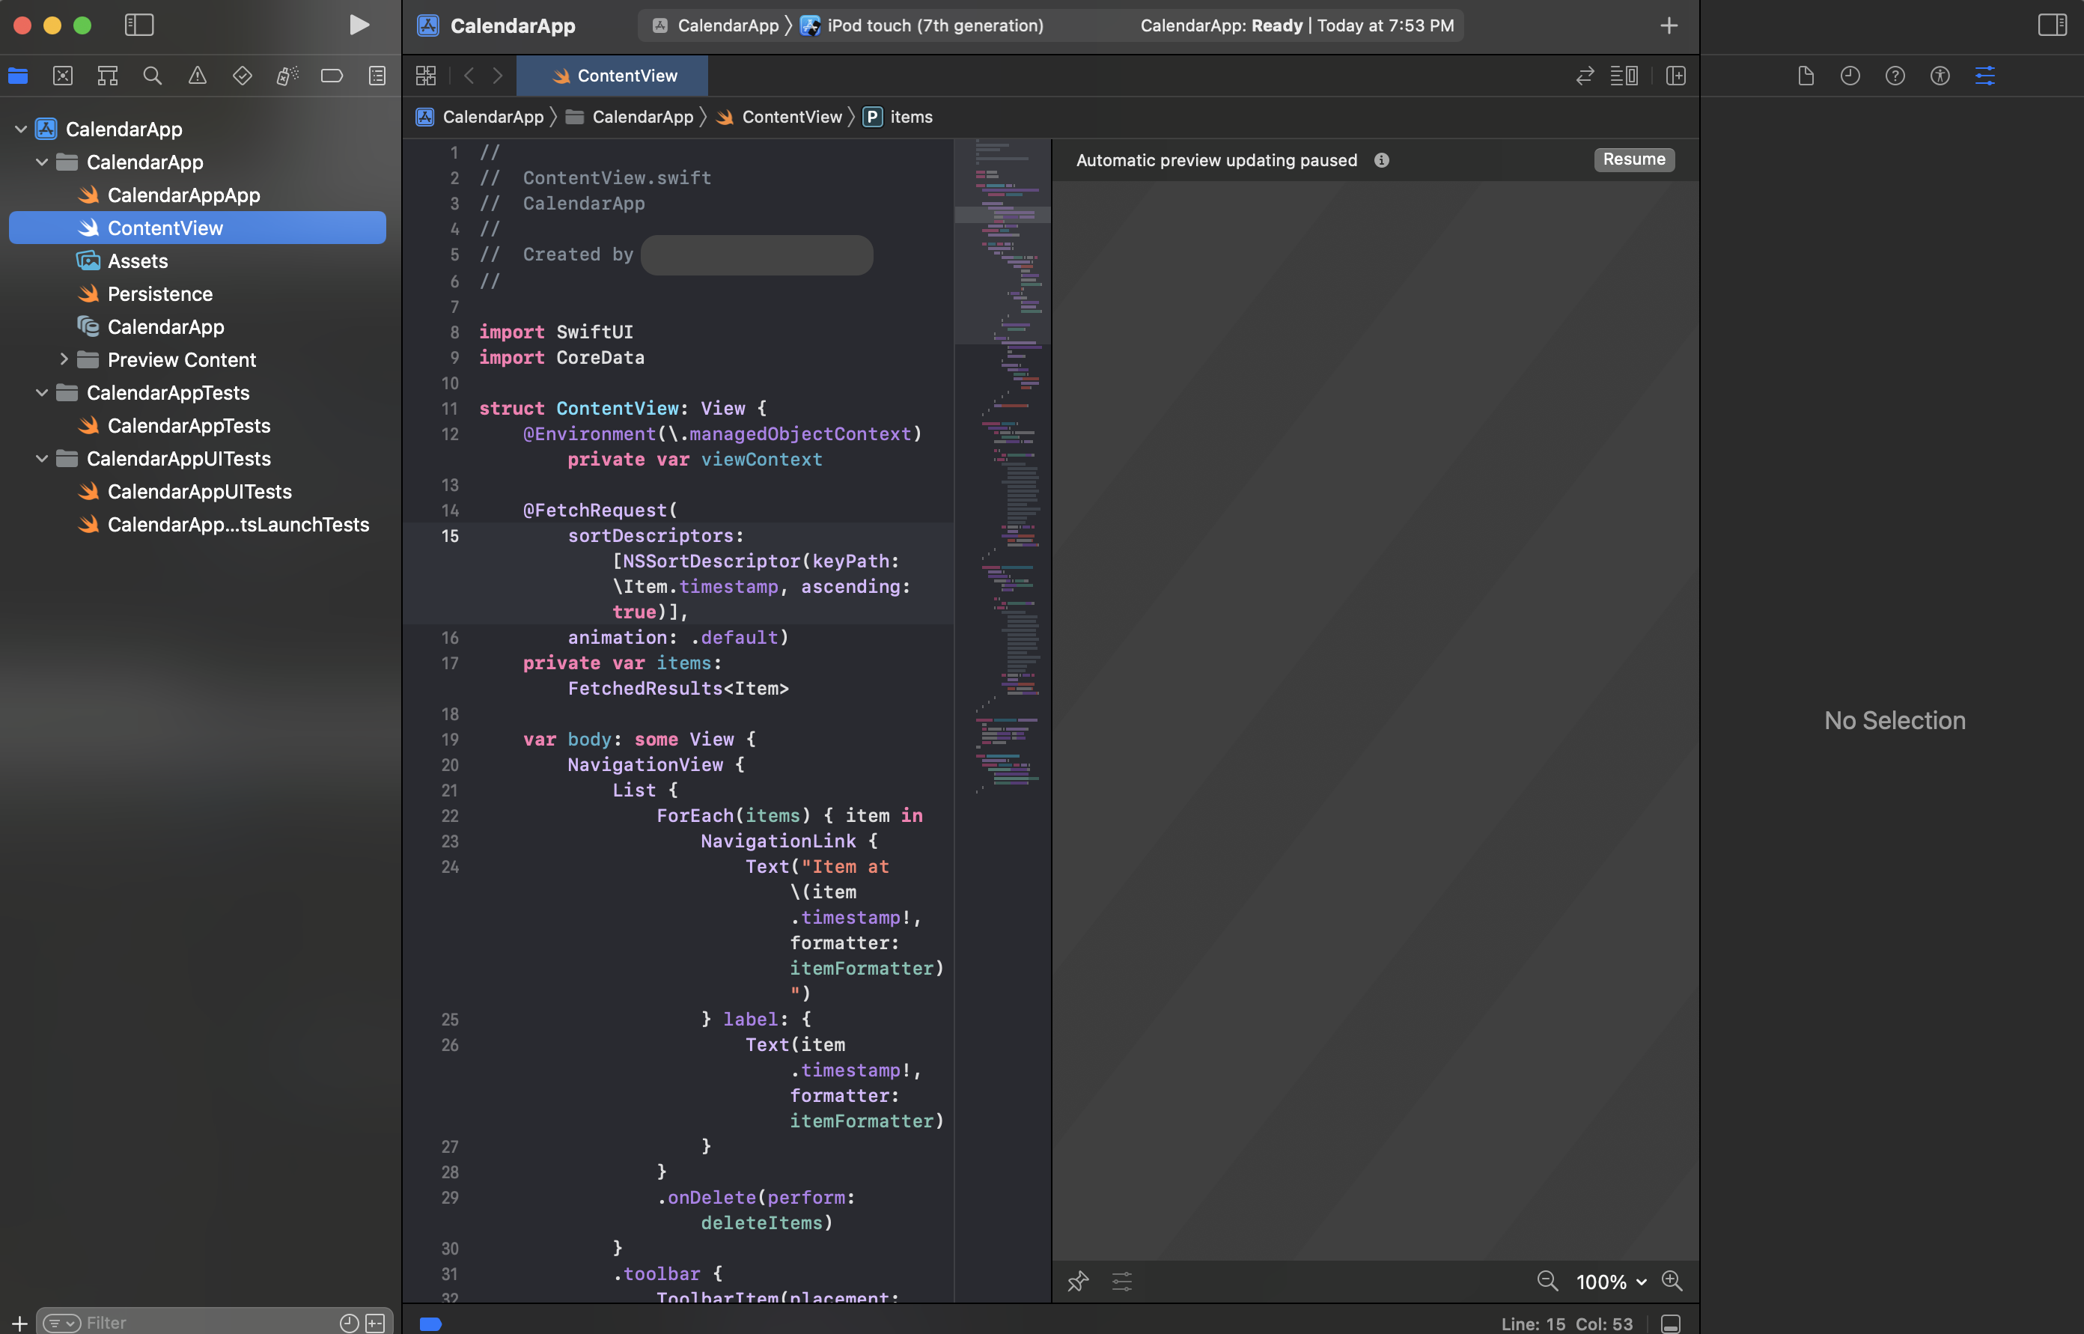The height and width of the screenshot is (1334, 2084).
Task: Open CalendarAppTests swift file
Action: tap(189, 425)
